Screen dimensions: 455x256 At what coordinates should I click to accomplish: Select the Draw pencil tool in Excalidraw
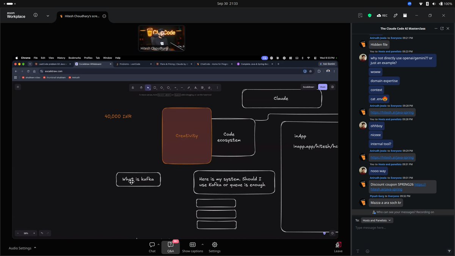[x=189, y=88]
